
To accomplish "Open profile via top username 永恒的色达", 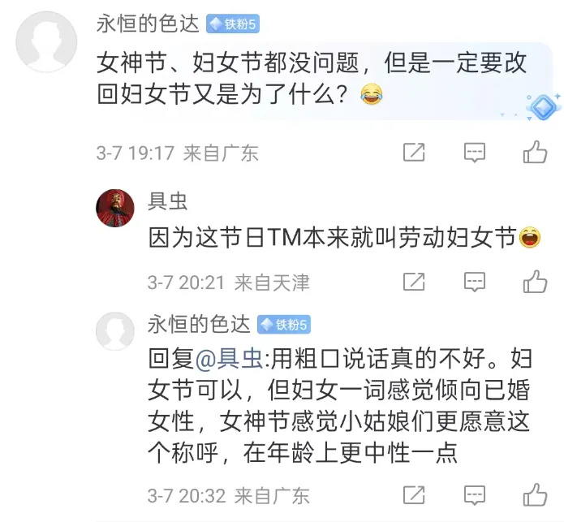I will 148,24.
